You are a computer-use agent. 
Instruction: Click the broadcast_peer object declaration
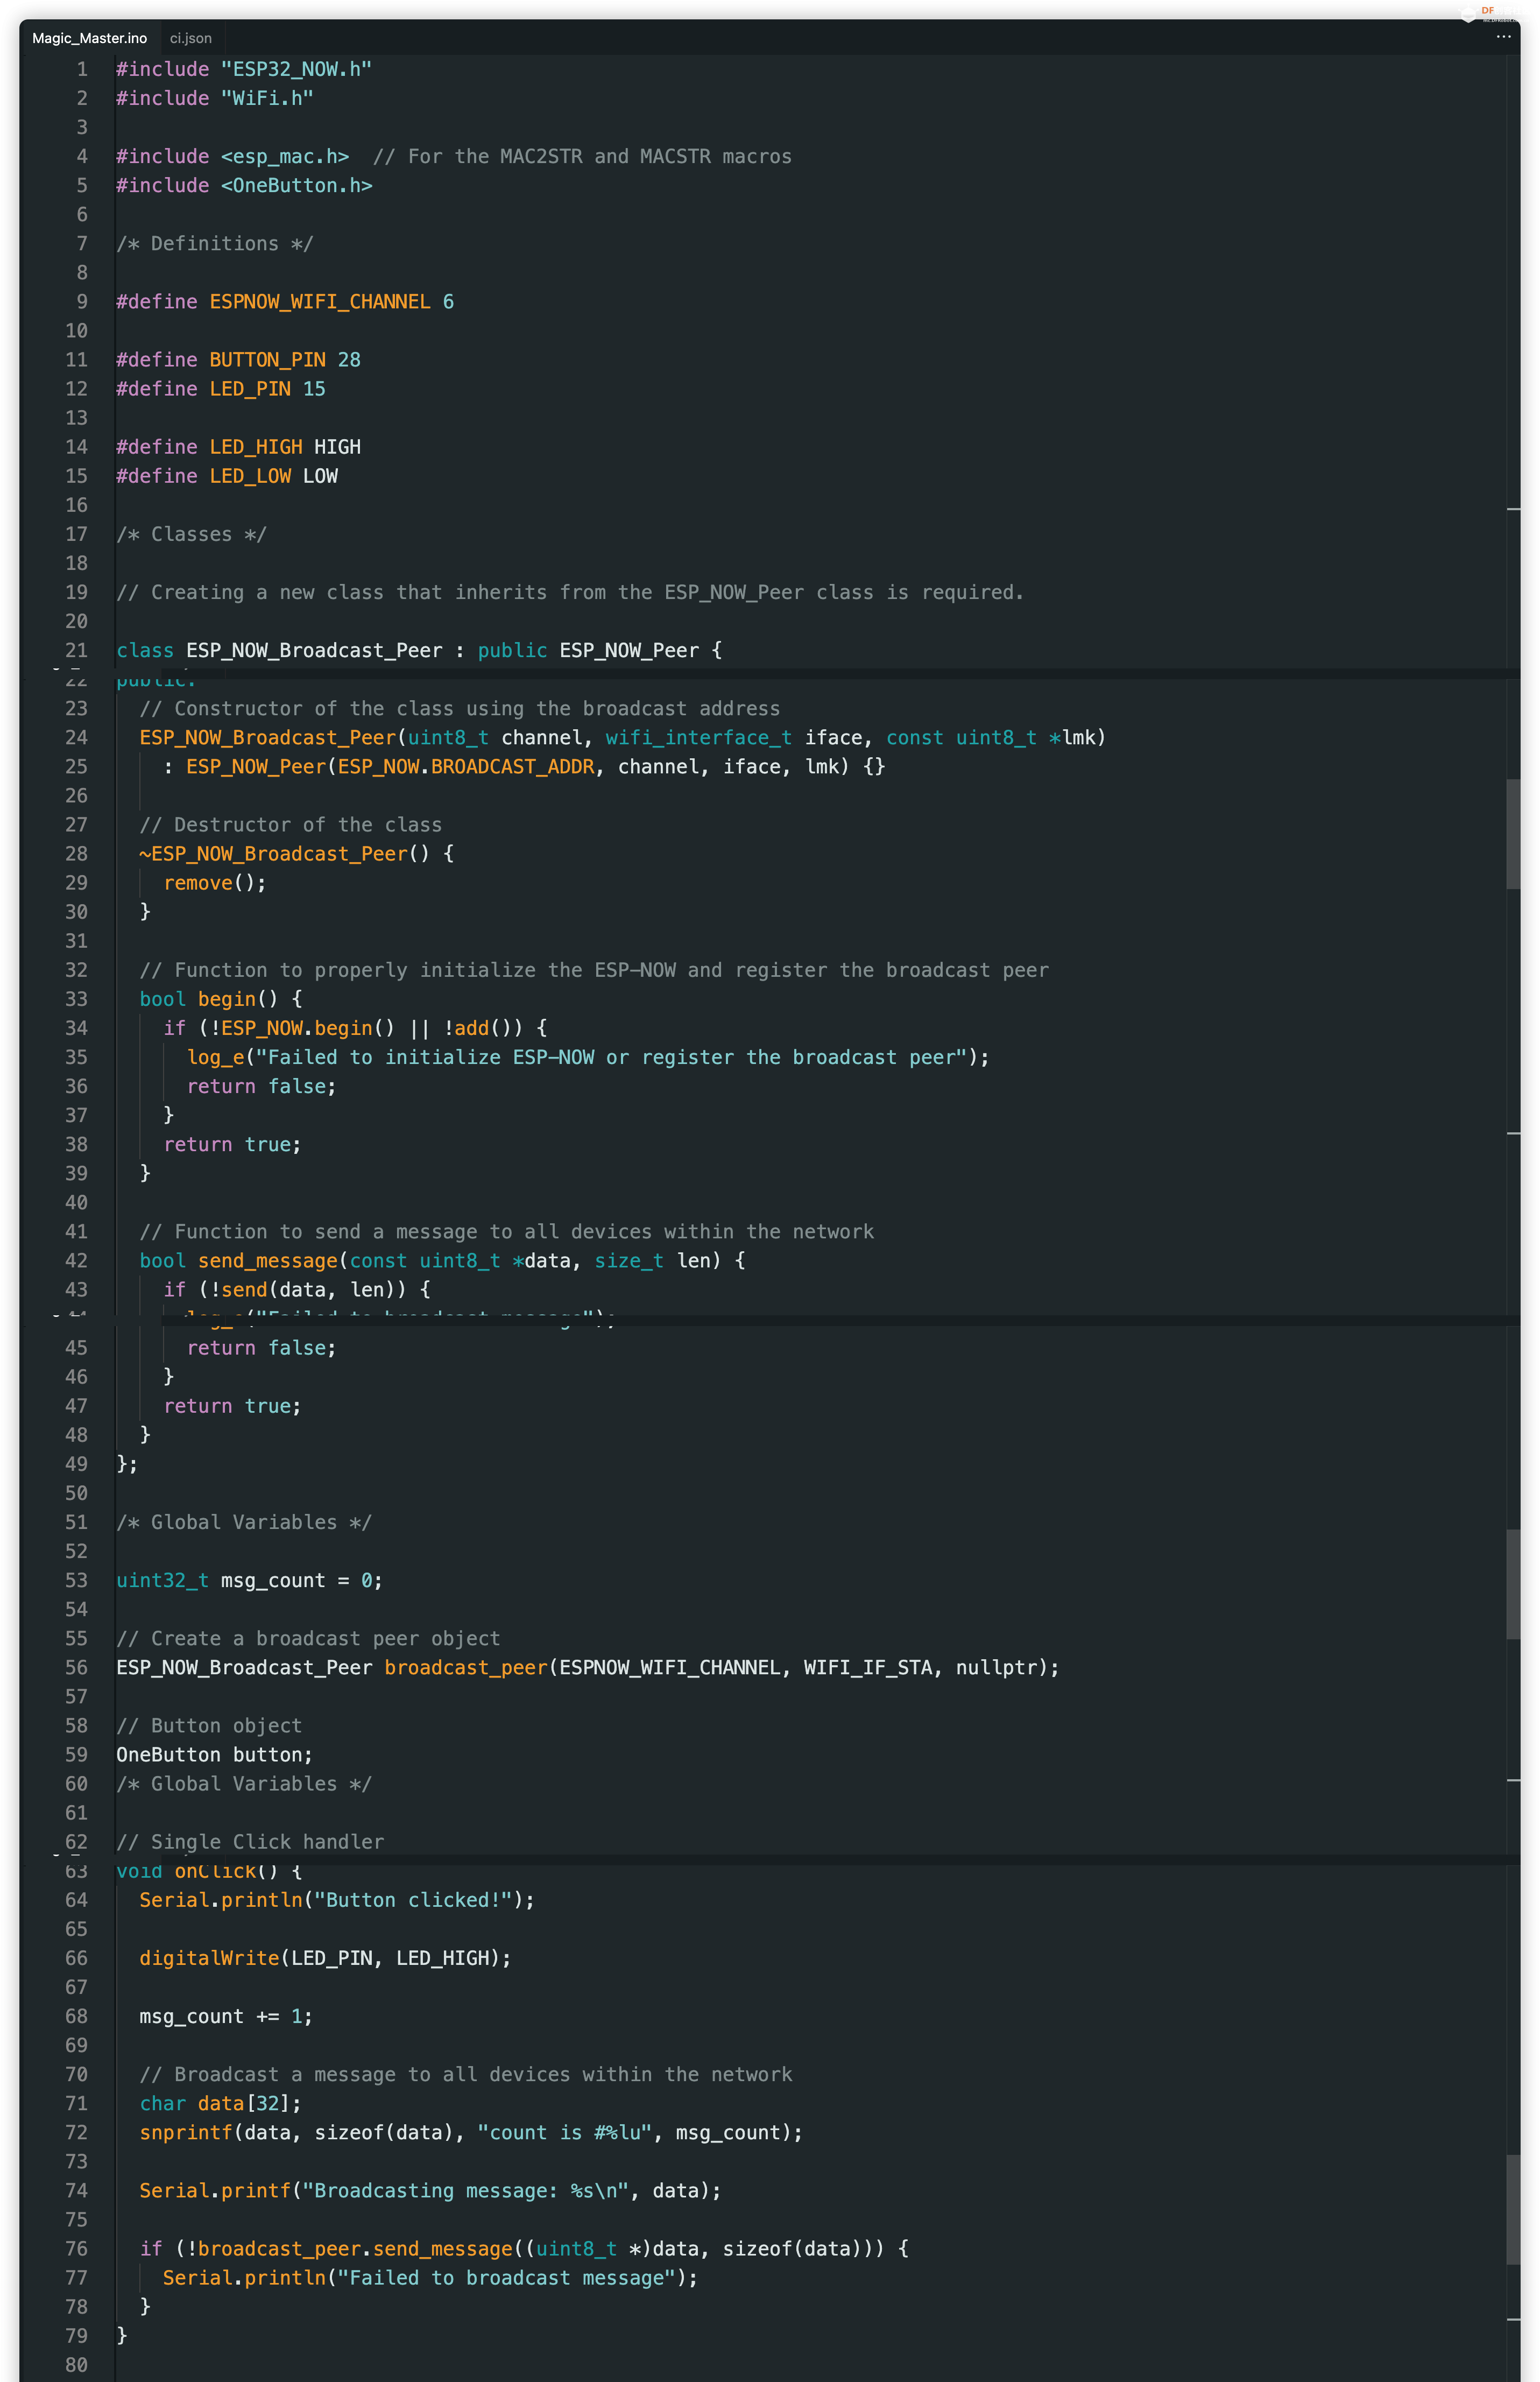pyautogui.click(x=466, y=1667)
